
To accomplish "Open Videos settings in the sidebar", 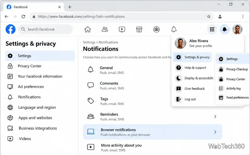I will [x=40, y=139].
